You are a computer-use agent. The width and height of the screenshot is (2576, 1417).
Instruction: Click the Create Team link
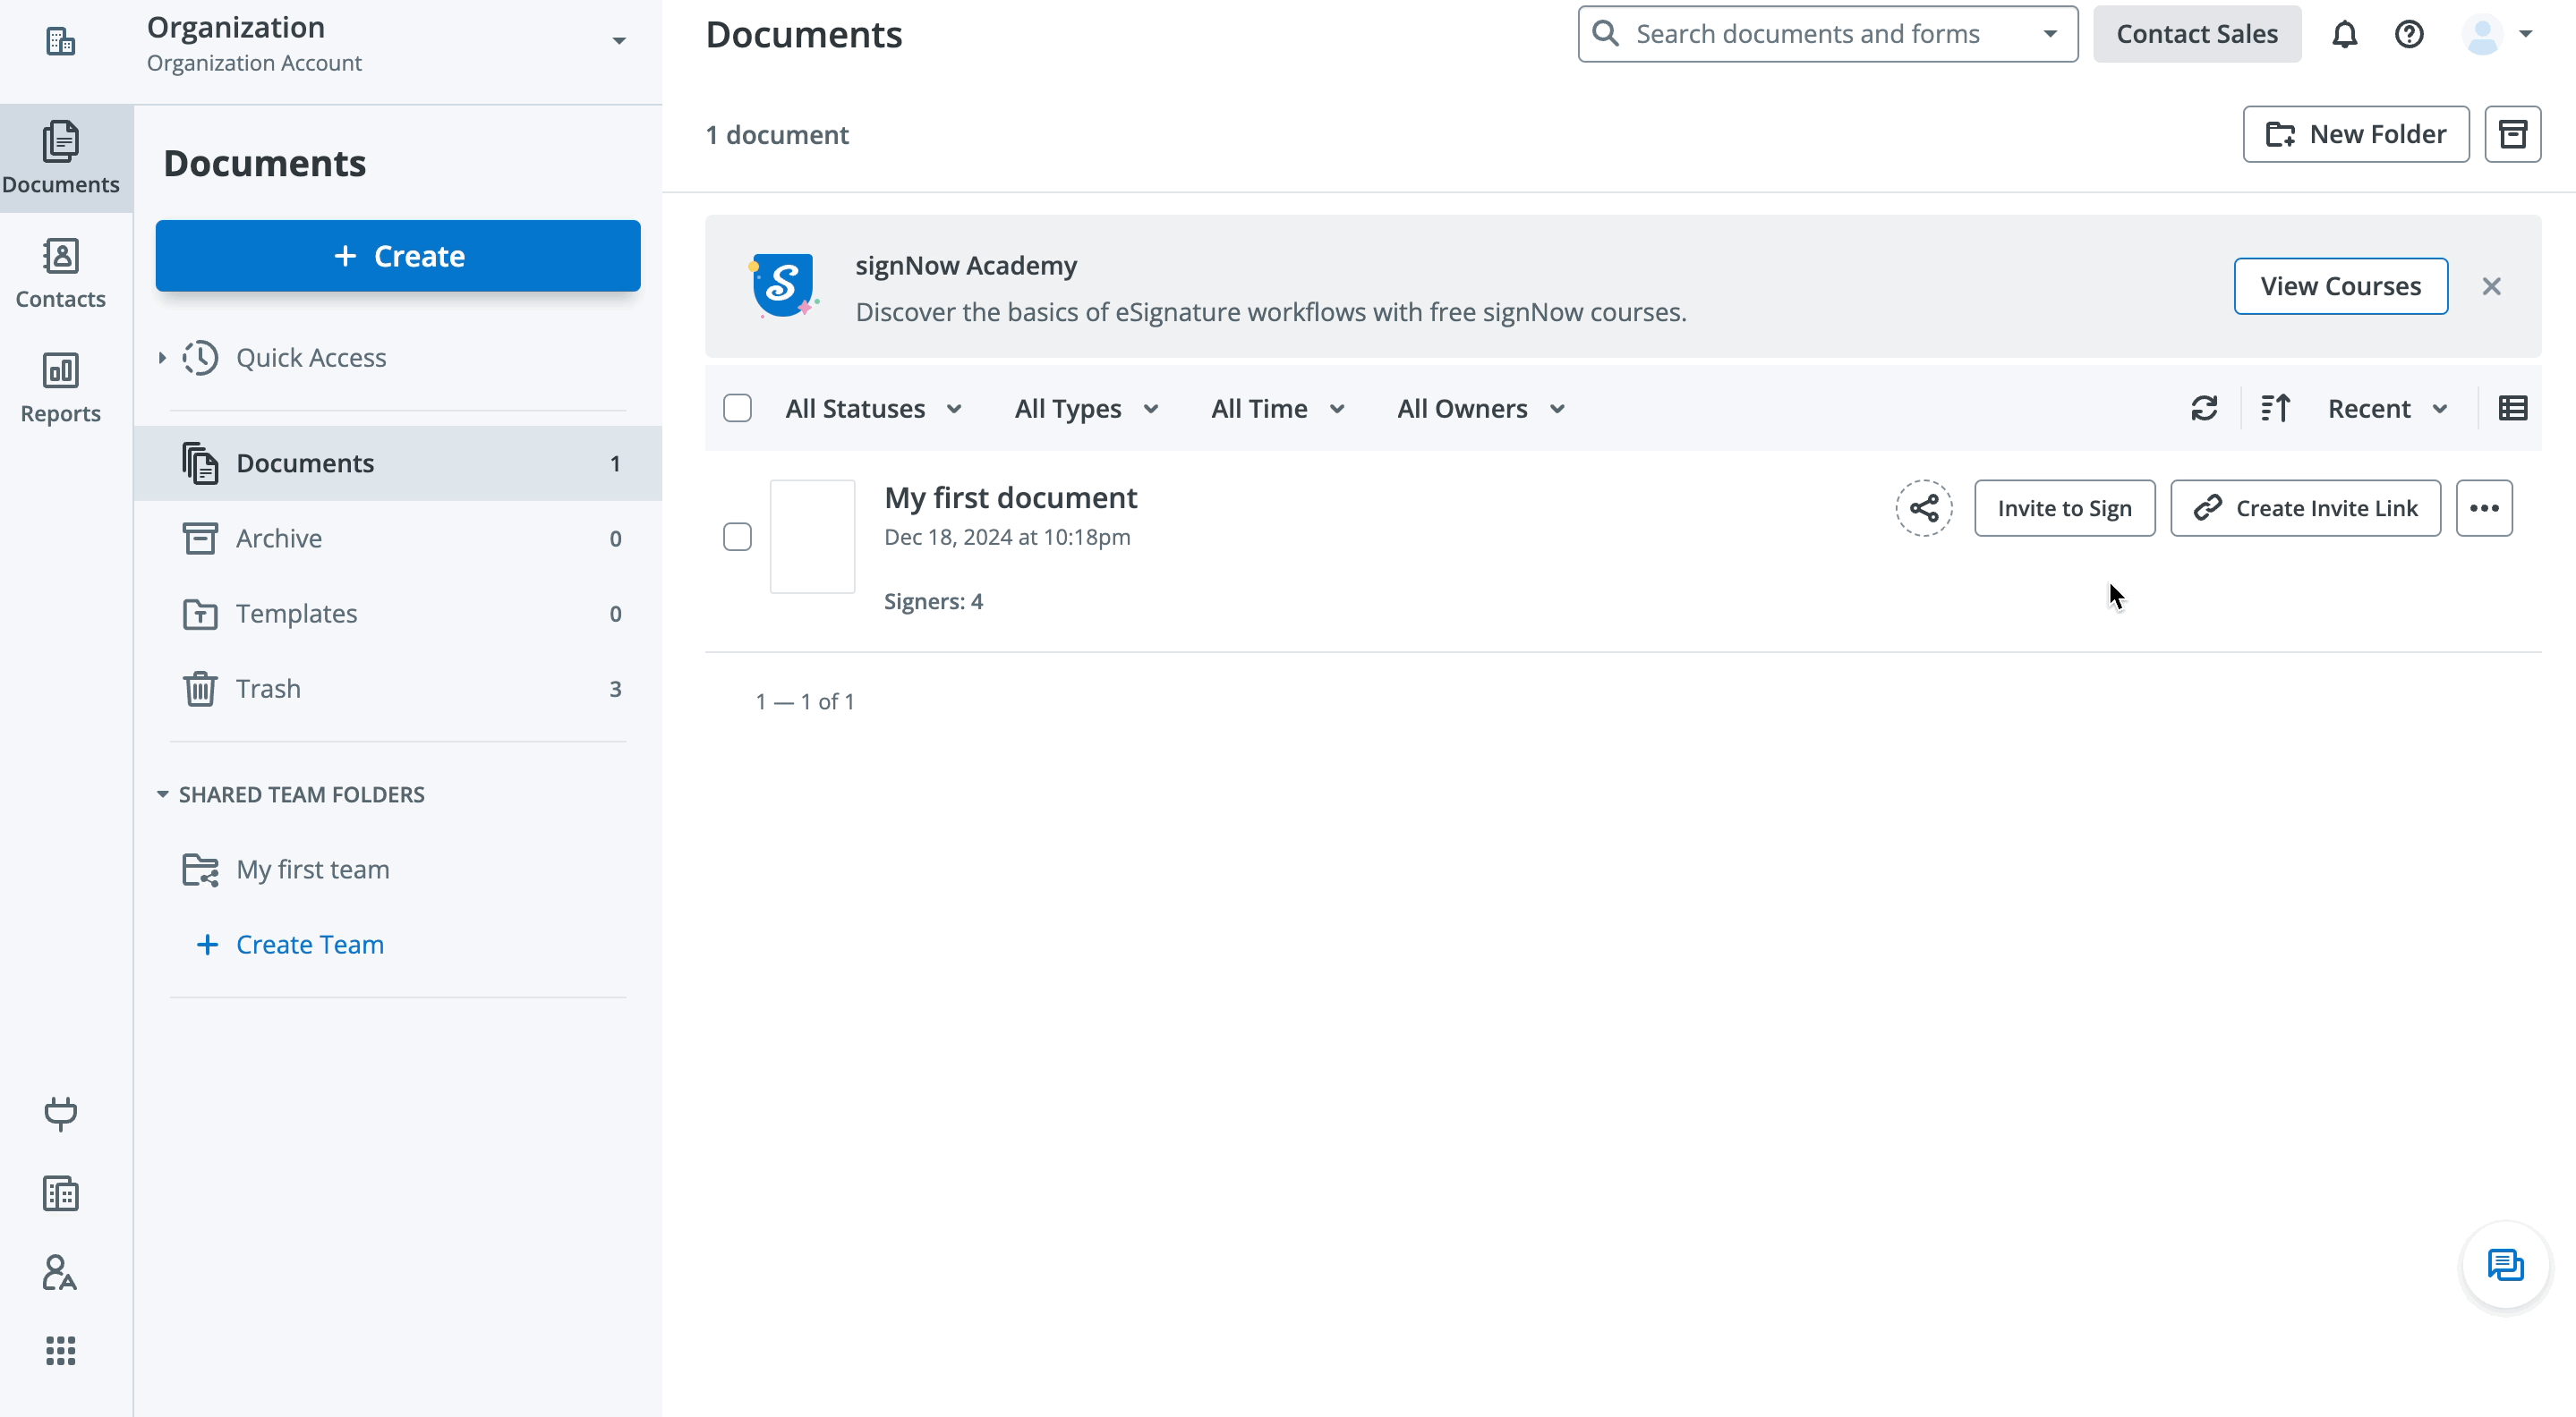309,945
